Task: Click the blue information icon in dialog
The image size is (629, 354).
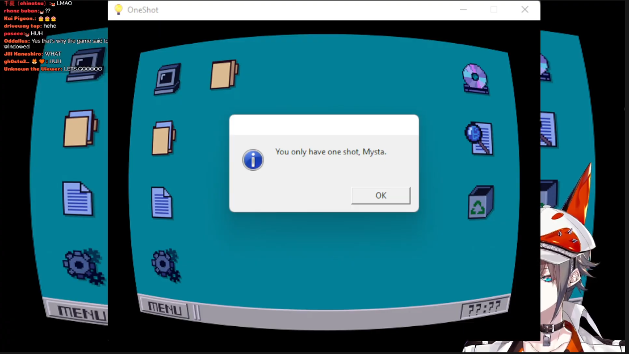Action: click(253, 160)
